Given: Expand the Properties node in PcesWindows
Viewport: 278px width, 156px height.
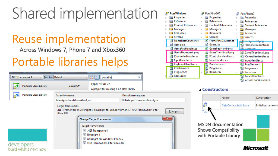Looking at the screenshot, I should coord(166,18).
